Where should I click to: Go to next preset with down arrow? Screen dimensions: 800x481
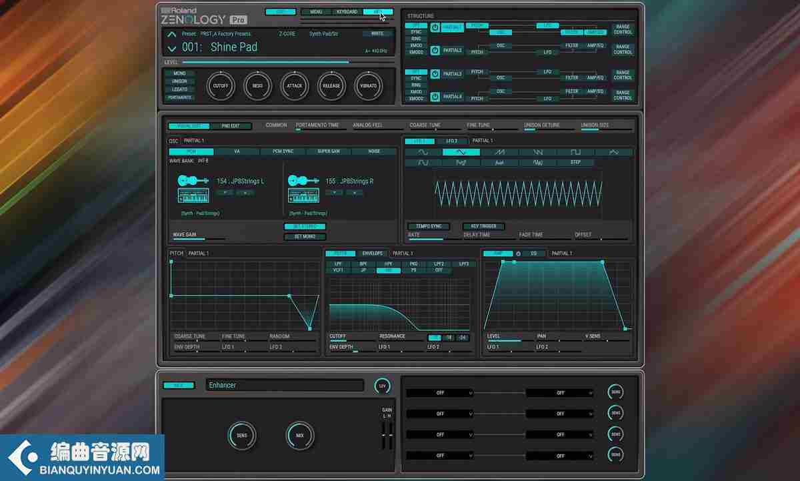point(172,48)
